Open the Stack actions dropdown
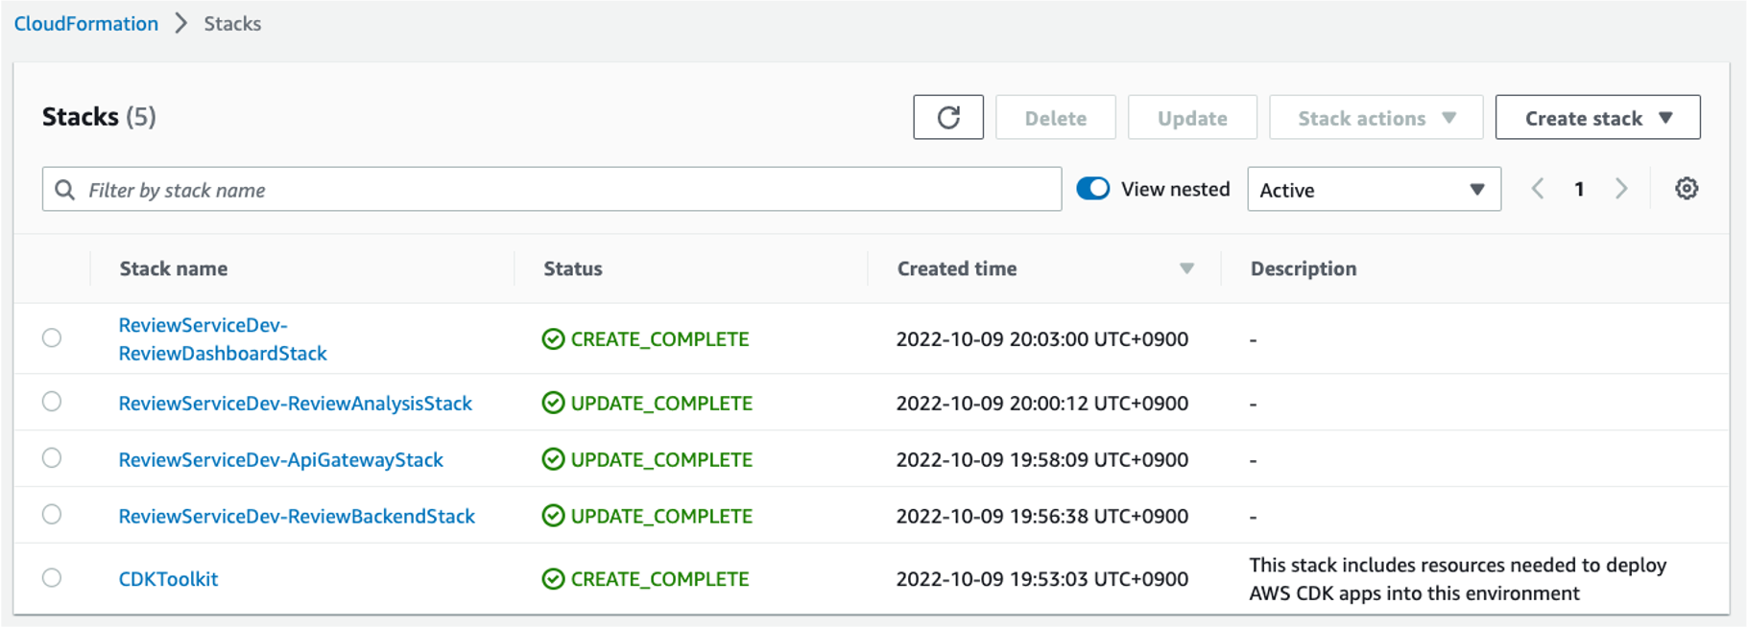The height and width of the screenshot is (627, 1747). click(1376, 117)
